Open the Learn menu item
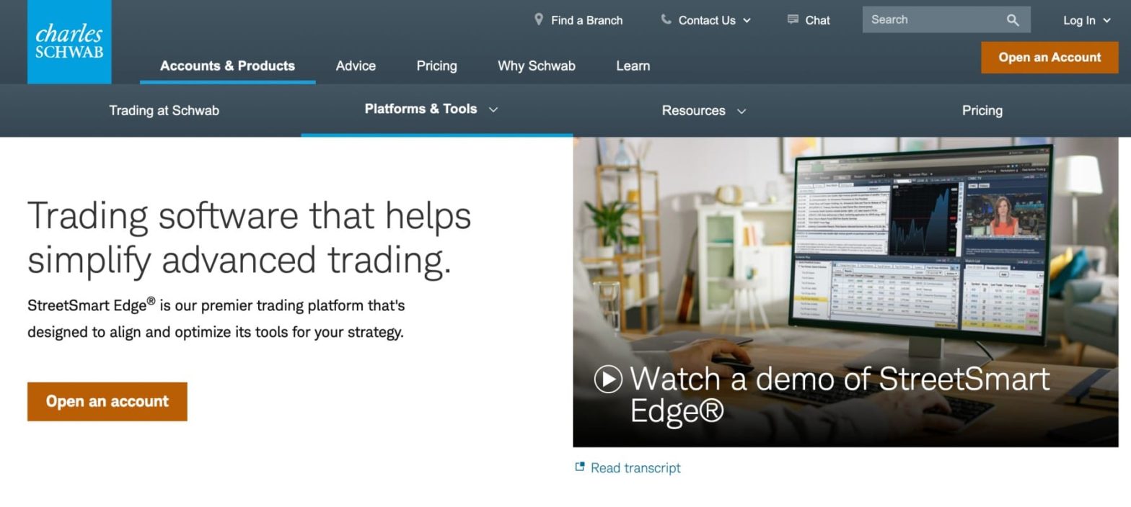This screenshot has height=507, width=1131. [633, 66]
